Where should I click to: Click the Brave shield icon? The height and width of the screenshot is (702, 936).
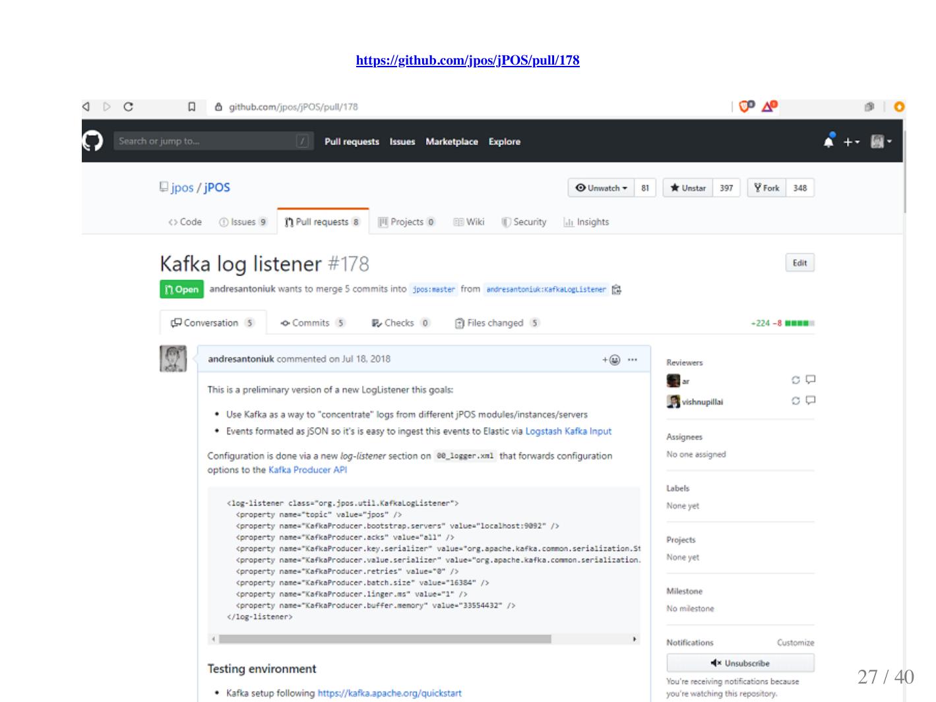point(746,107)
